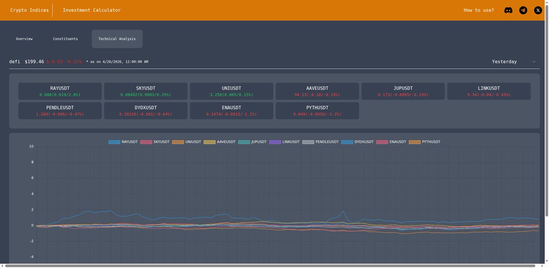Open the Telegram channel icon

tap(523, 10)
